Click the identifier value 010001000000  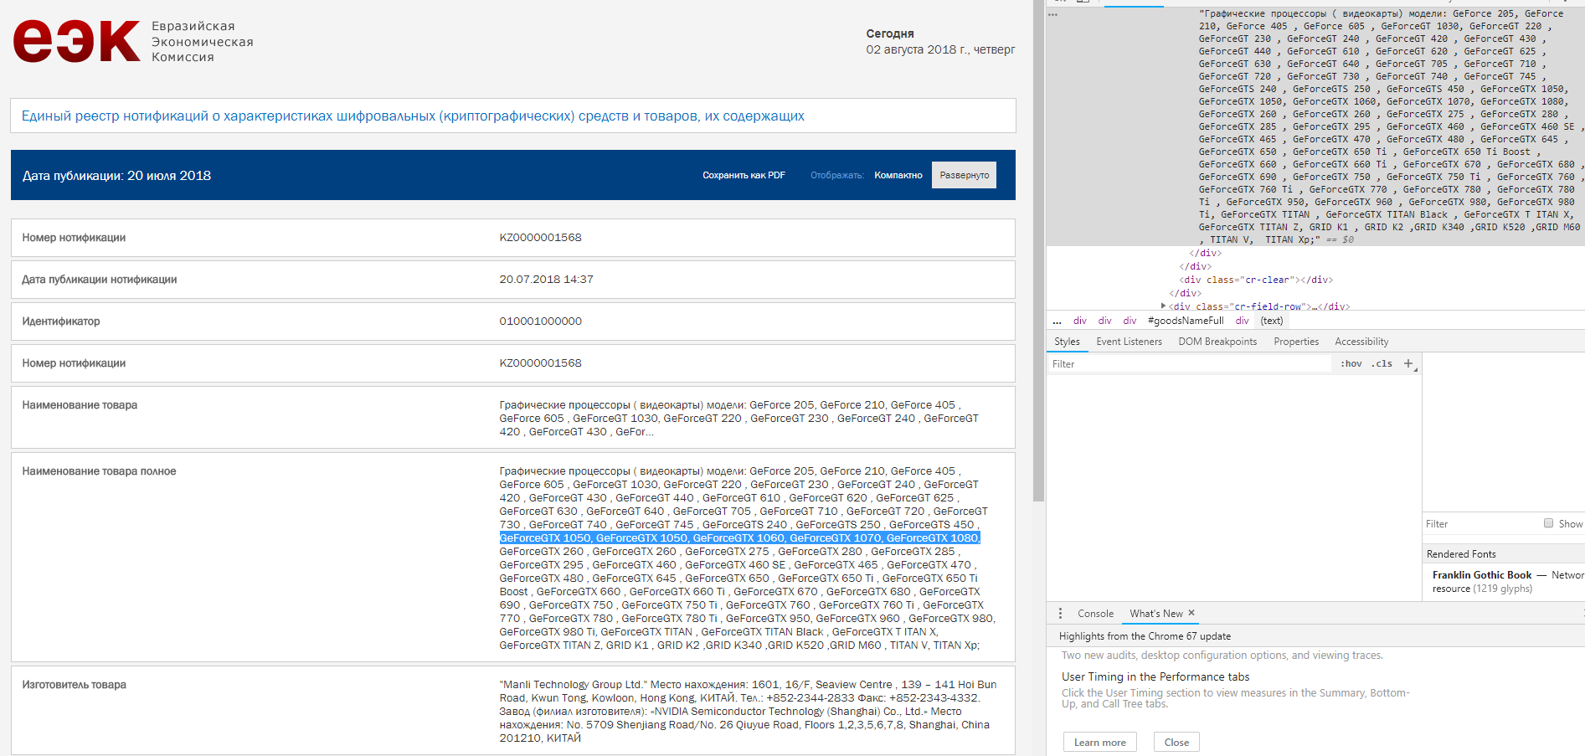pyautogui.click(x=540, y=321)
